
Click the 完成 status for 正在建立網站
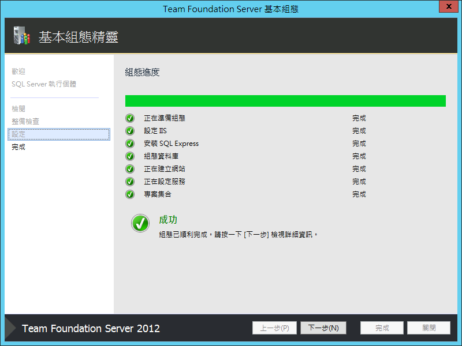359,169
